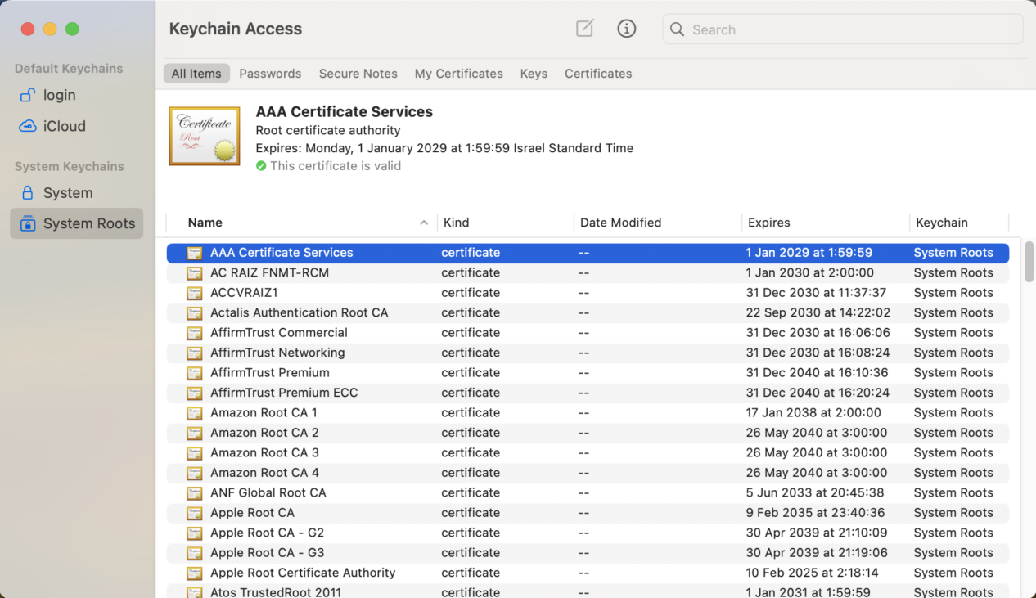The image size is (1036, 598).
Task: Click the vertical scrollbar of the list
Action: (1029, 262)
